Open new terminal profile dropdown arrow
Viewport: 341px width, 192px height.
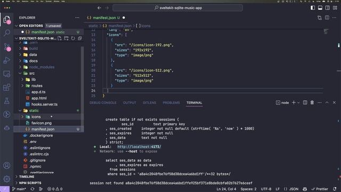[298, 102]
